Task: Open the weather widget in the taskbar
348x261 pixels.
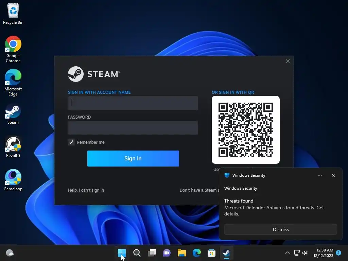Action: 10,253
